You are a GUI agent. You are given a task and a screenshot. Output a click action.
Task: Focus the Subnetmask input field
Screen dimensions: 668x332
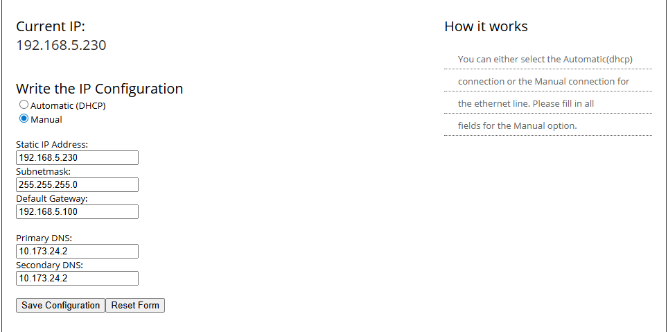[x=77, y=185]
